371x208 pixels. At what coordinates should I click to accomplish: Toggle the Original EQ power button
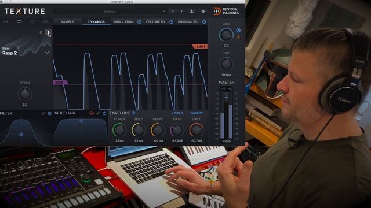coord(204,22)
